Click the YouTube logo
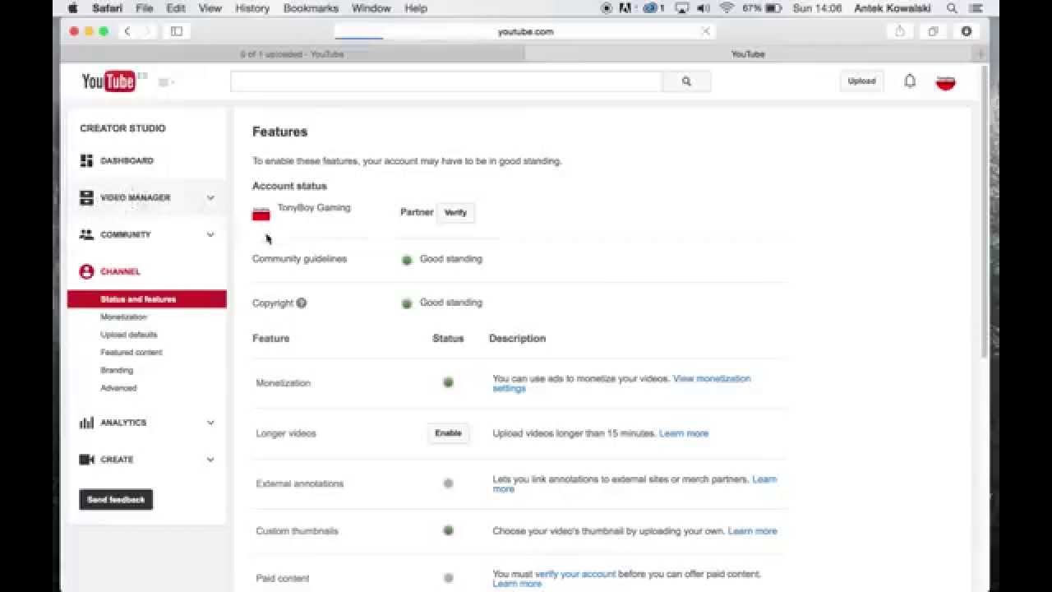The height and width of the screenshot is (592, 1052). point(108,81)
